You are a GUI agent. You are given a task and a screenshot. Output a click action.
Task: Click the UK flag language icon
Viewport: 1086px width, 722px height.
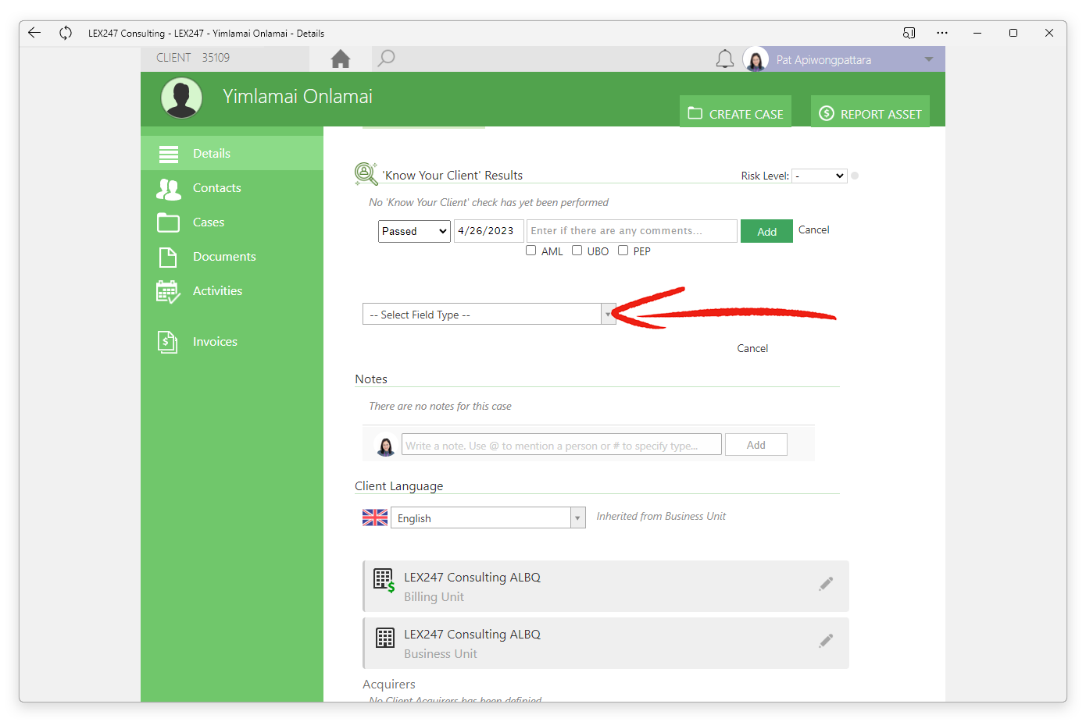[x=375, y=517]
